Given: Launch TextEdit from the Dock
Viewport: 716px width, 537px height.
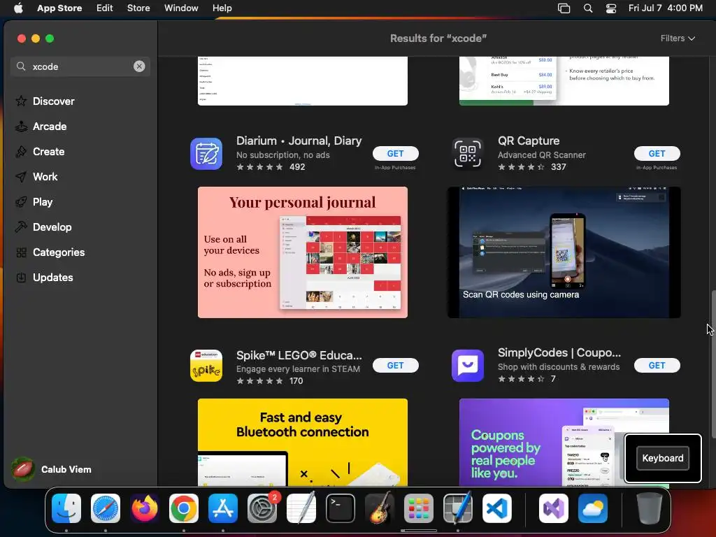Looking at the screenshot, I should (301, 508).
